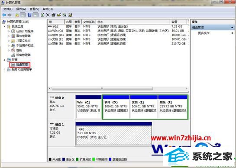Click the 本地用户和组 icon in tree
This screenshot has width=236, height=168.
coord(13,45)
